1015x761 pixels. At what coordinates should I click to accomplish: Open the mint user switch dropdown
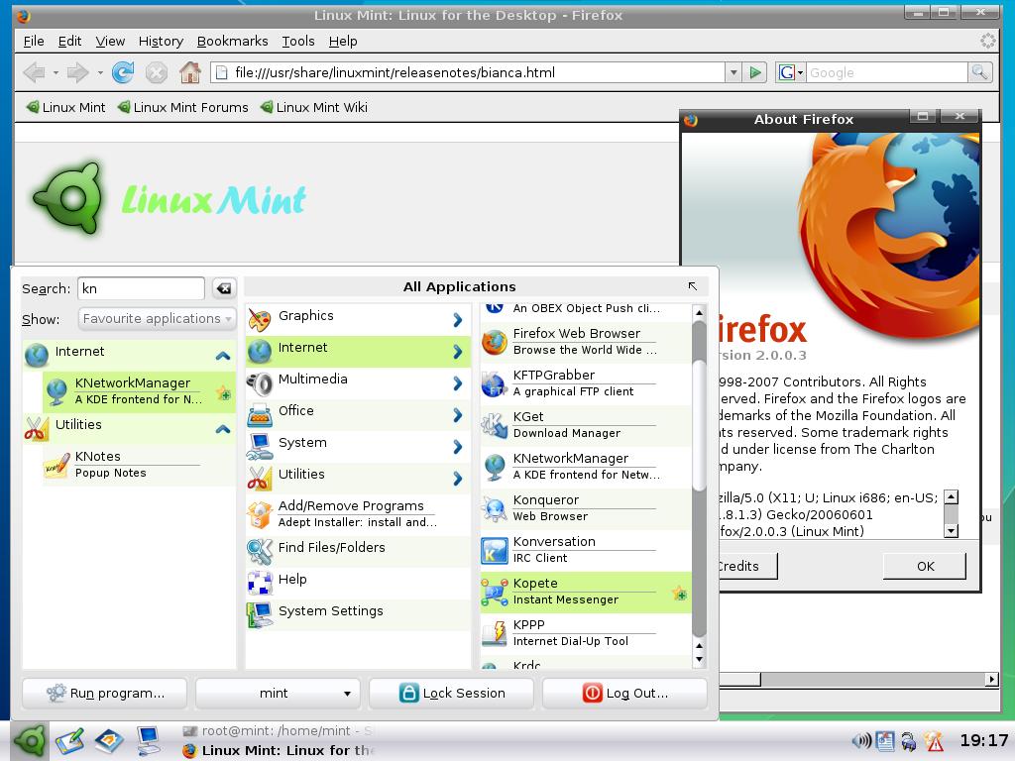coord(278,693)
